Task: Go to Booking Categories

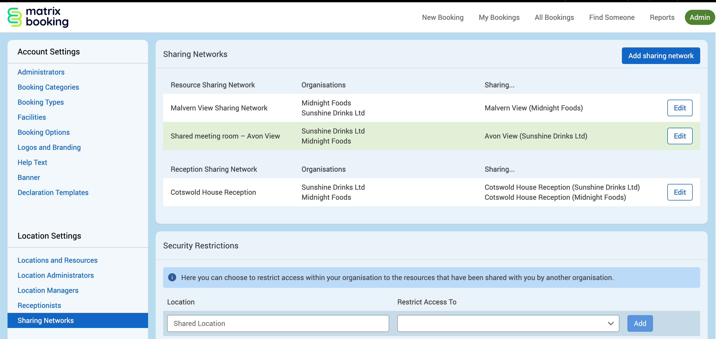Action: [x=48, y=87]
